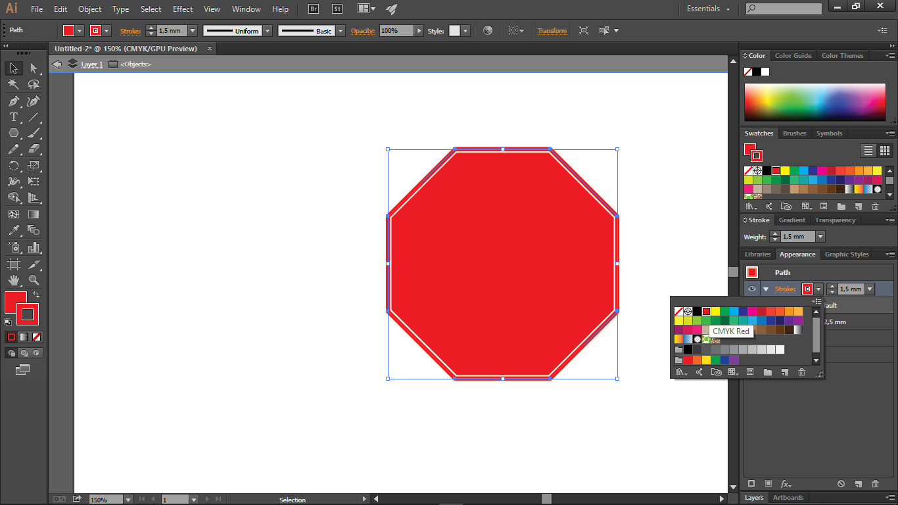Screen dimensions: 898x505
Task: Select the Hand tool
Action: pos(13,281)
